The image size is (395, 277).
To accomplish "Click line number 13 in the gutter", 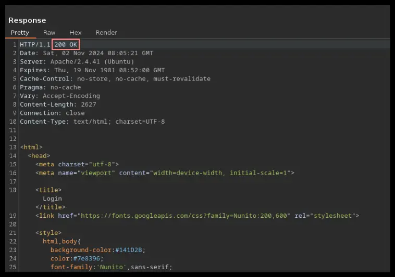I will (x=13, y=147).
